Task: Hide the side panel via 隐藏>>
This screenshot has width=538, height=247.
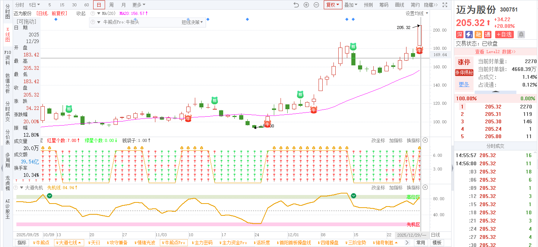Action: pos(431,5)
